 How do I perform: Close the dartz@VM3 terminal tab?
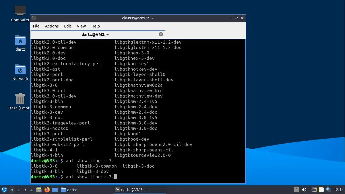pyautogui.click(x=161, y=34)
